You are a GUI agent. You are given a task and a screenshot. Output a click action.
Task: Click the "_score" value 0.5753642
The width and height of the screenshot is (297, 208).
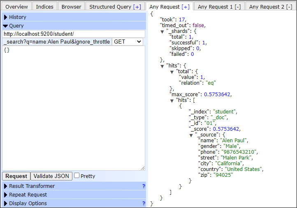pyautogui.click(x=226, y=129)
